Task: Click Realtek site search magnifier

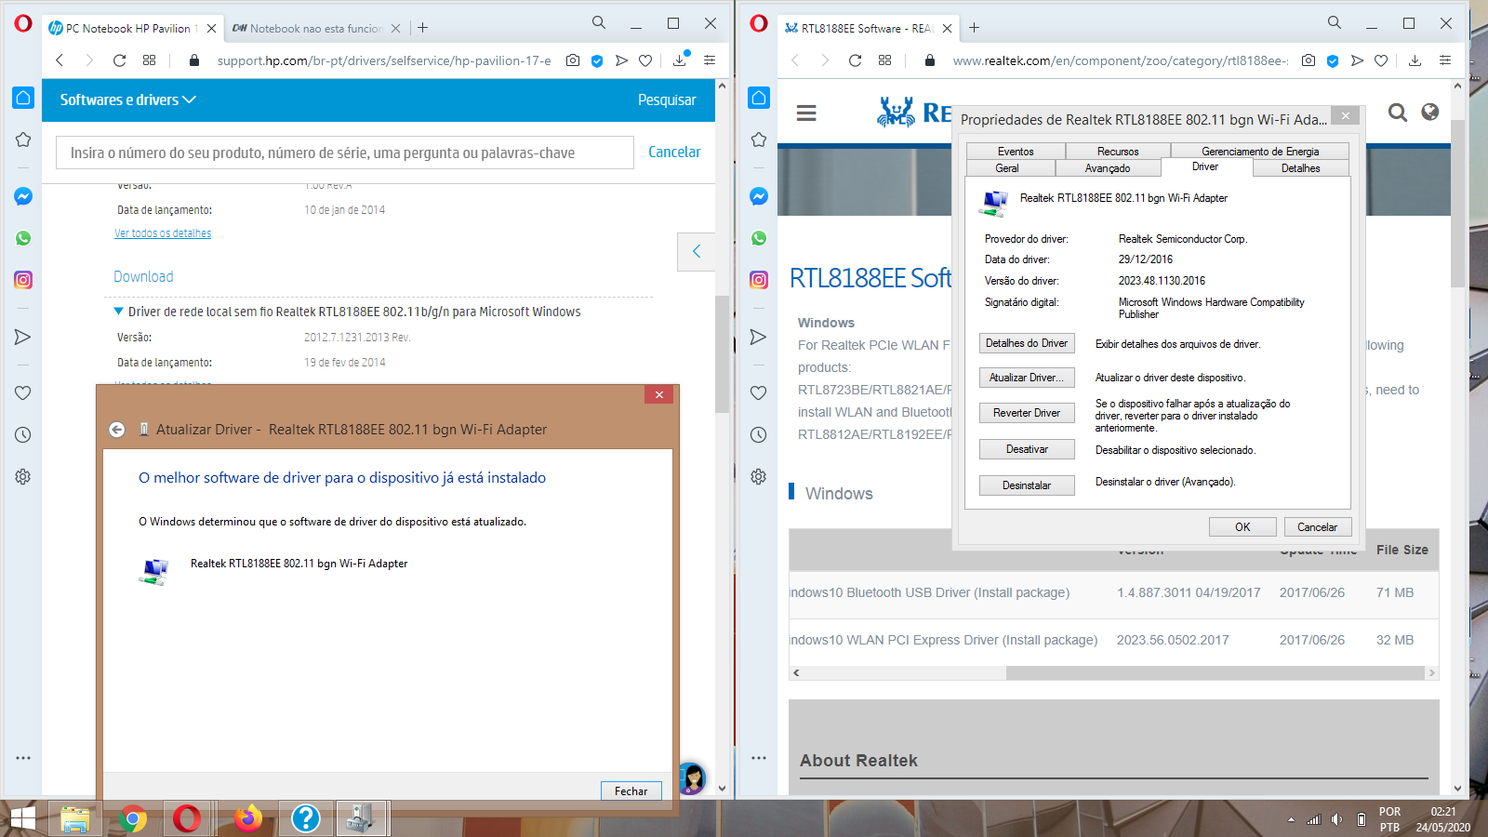Action: (1398, 113)
